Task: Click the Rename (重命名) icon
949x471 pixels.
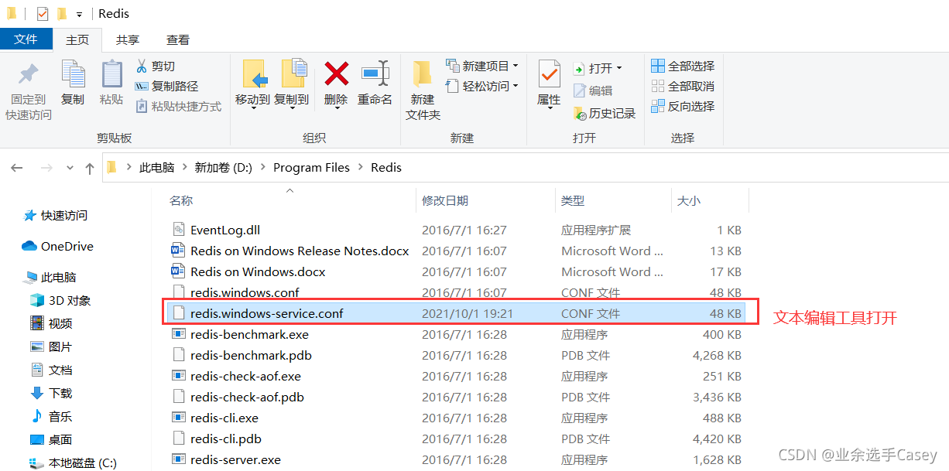Action: click(375, 74)
